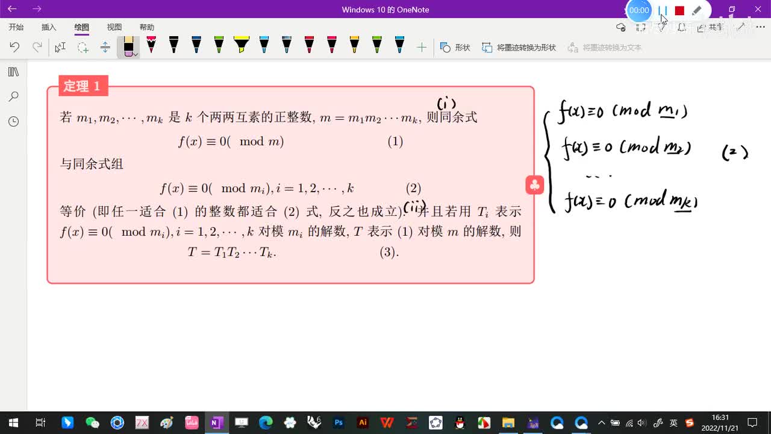The width and height of the screenshot is (771, 434).
Task: Select the yellow highlighter
Action: (x=242, y=45)
